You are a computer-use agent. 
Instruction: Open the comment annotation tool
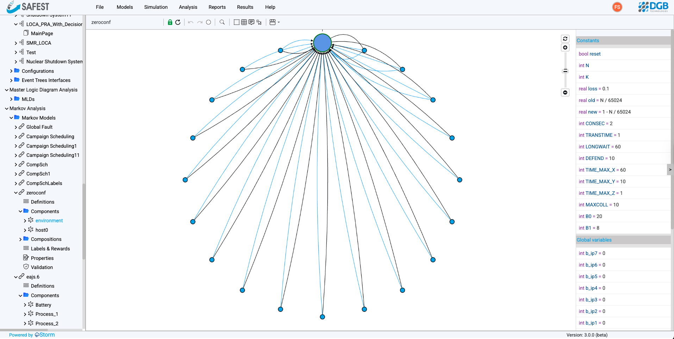251,22
